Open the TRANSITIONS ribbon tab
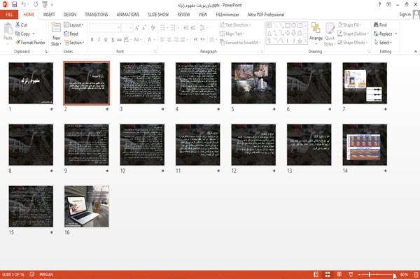This screenshot has width=420, height=279. (97, 15)
